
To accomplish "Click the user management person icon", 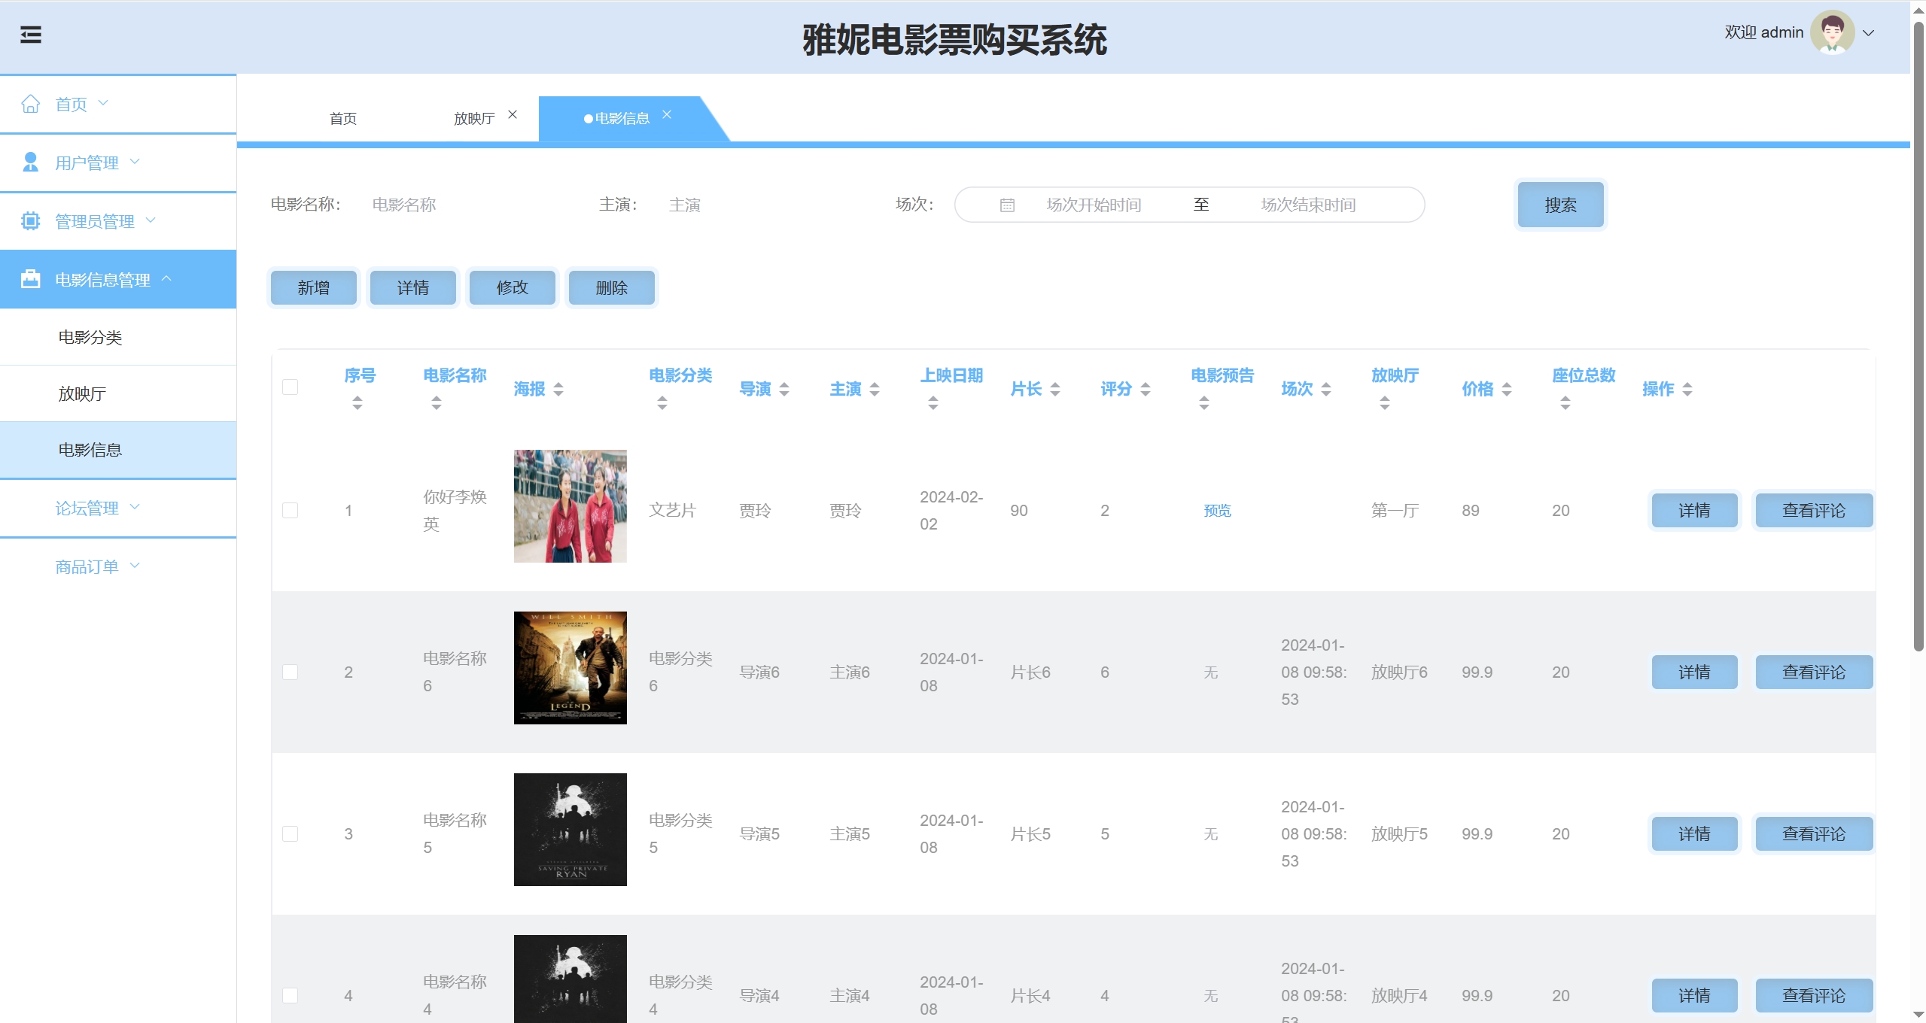I will (x=31, y=162).
